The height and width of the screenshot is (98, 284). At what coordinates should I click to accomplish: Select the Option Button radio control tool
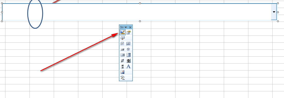point(128,49)
